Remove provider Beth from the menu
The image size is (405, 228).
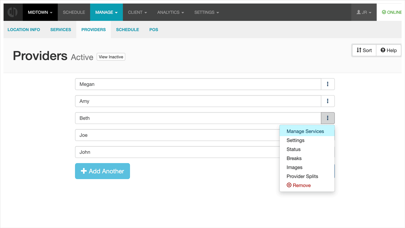point(298,185)
